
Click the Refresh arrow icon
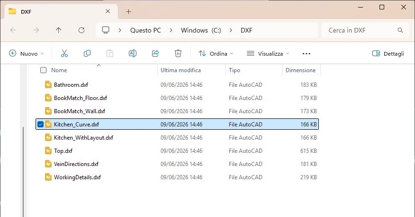tap(81, 30)
